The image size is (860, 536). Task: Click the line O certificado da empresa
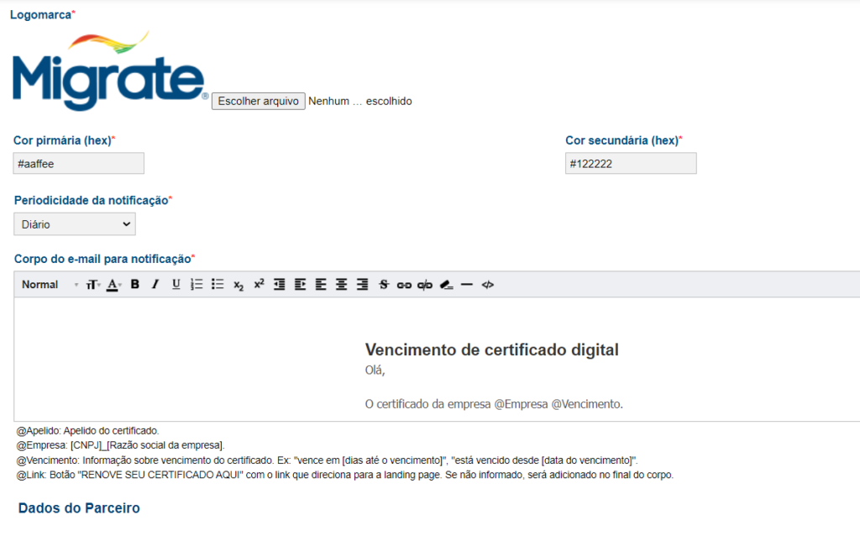[494, 404]
